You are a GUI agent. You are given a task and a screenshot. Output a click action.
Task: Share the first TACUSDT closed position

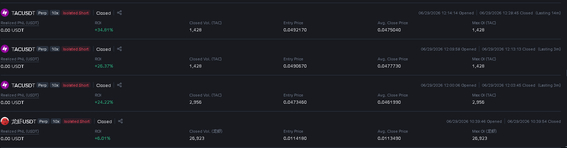(119, 13)
